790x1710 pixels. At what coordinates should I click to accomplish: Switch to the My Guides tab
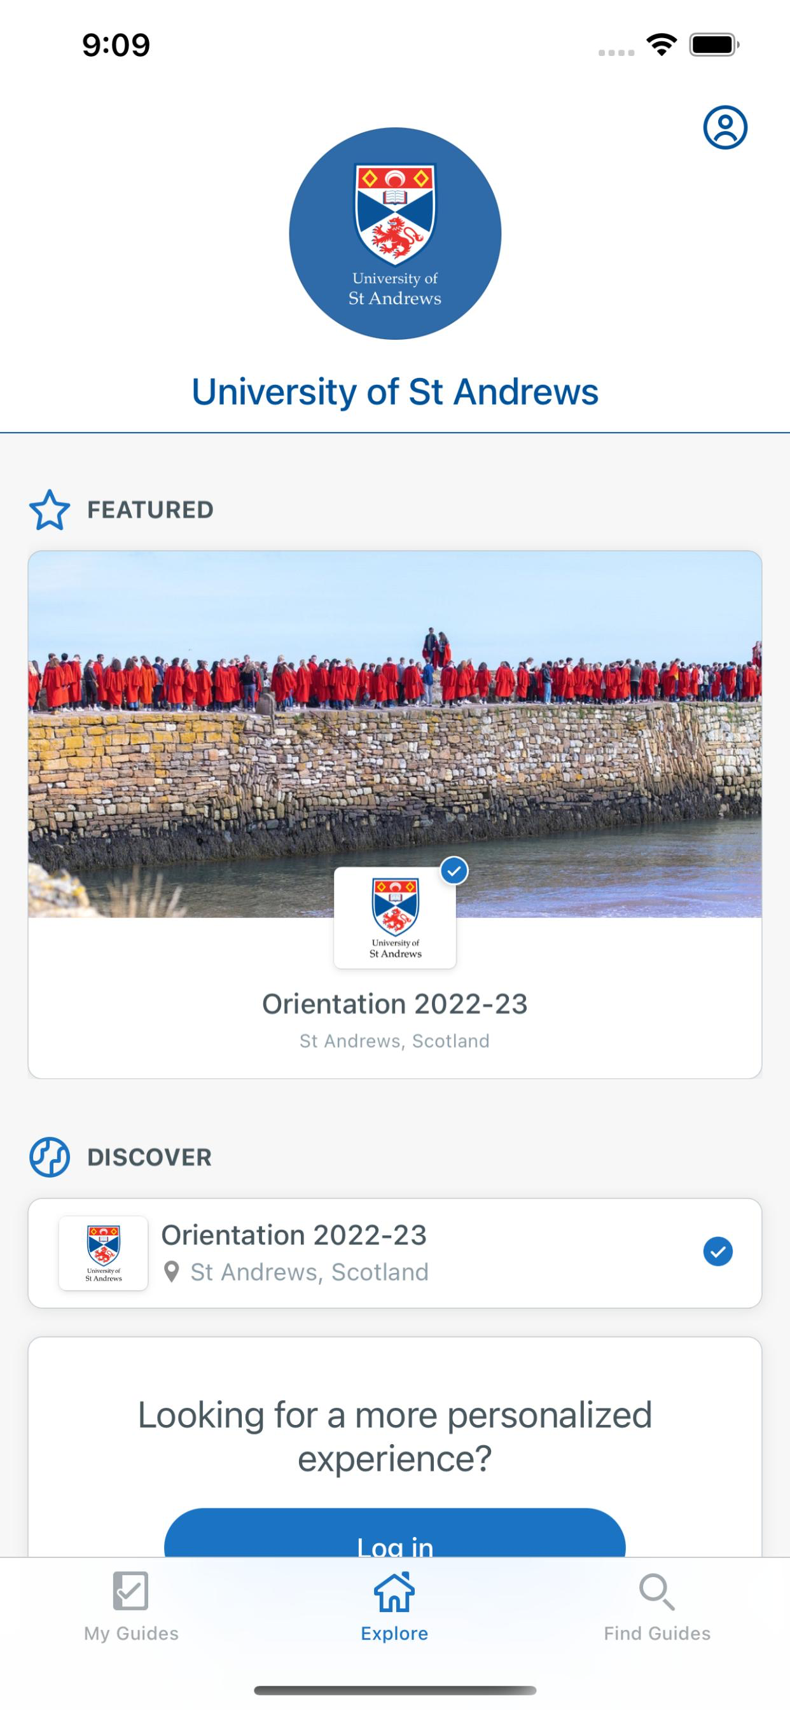(132, 1607)
